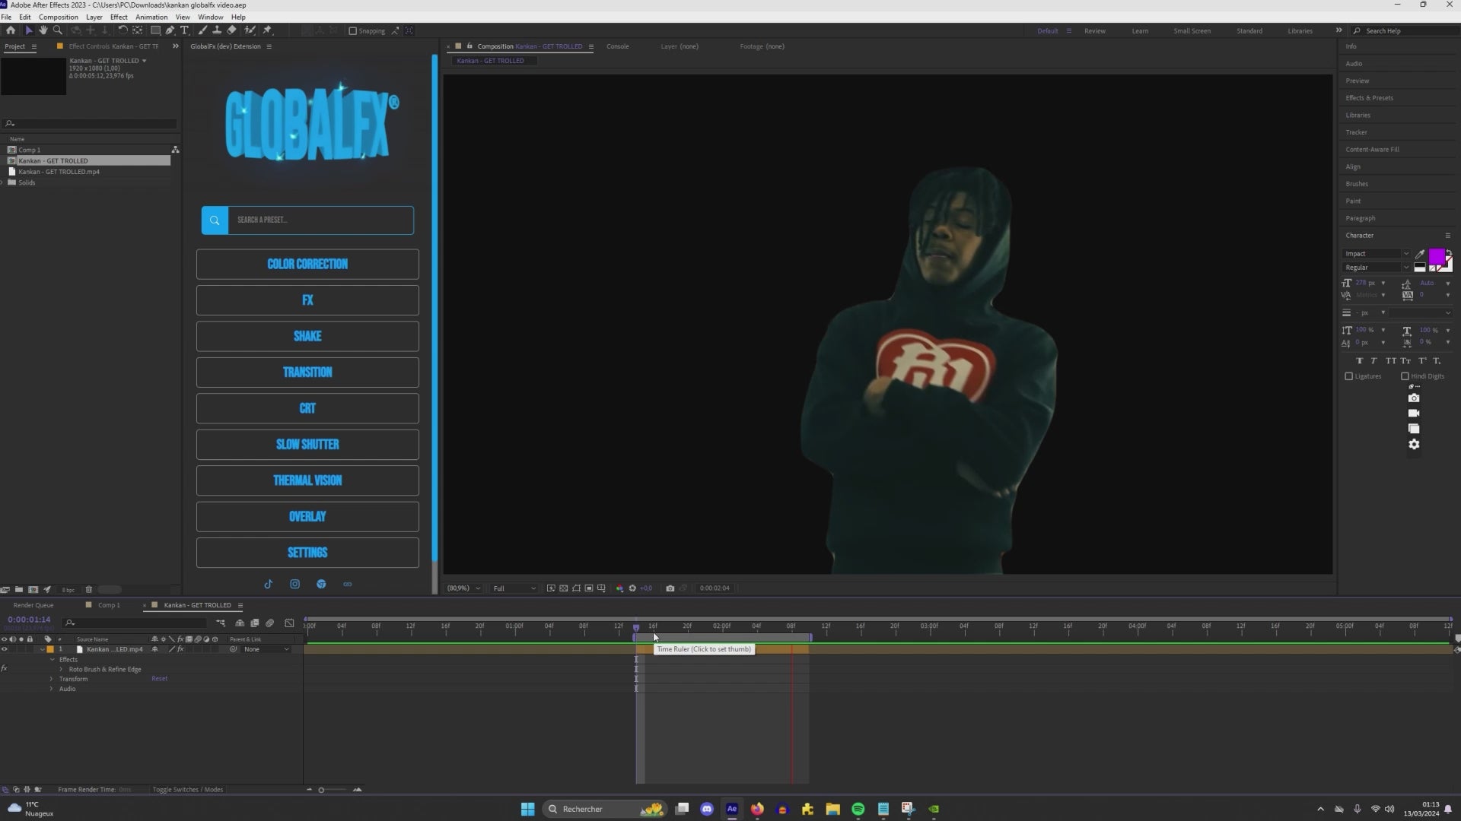Viewport: 1461px width, 821px height.
Task: Open the SHAKE presets category
Action: tap(307, 337)
